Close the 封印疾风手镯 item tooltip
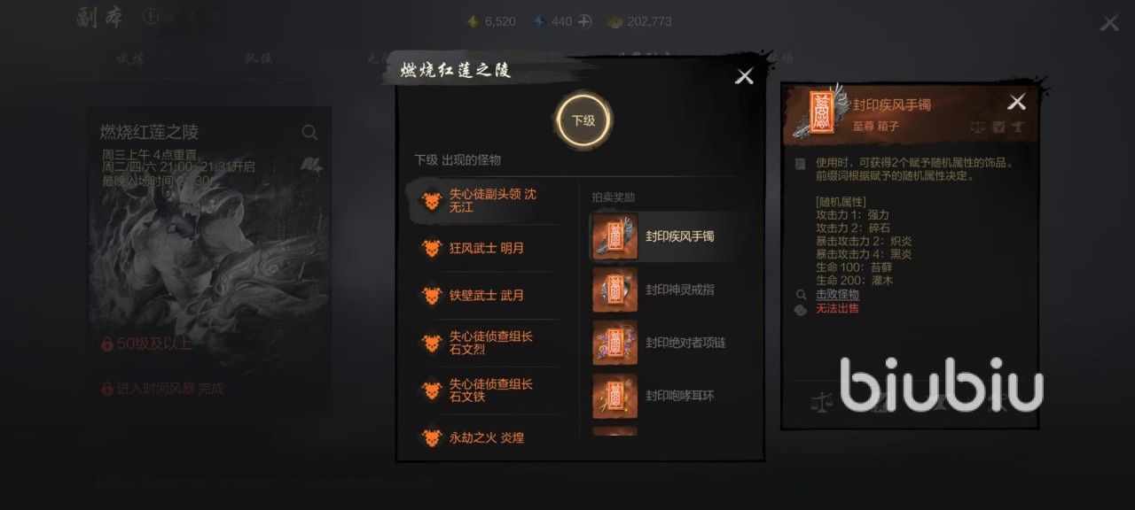 [1017, 102]
